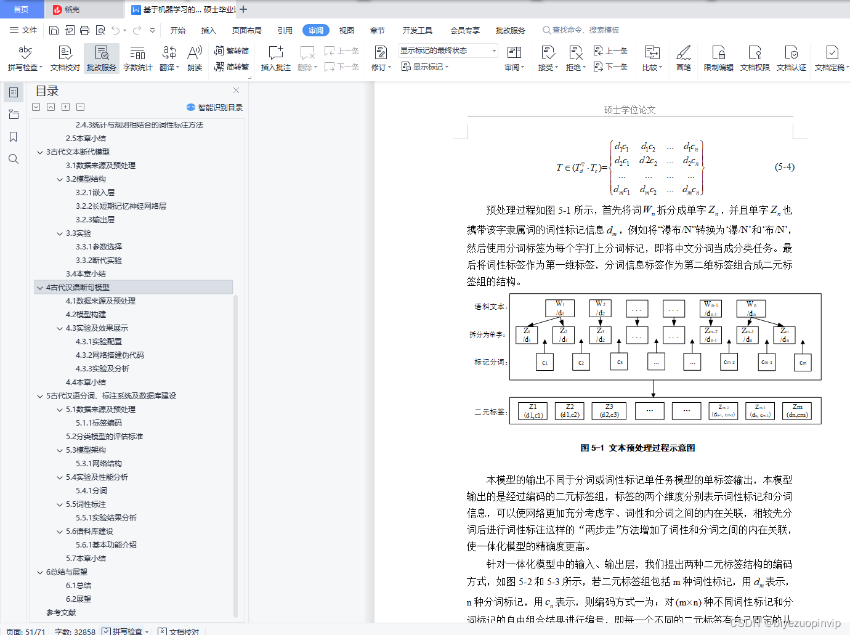Screen dimensions: 850x635
Task: Jump to heading 5.1.1标签编码
Action: (99, 423)
